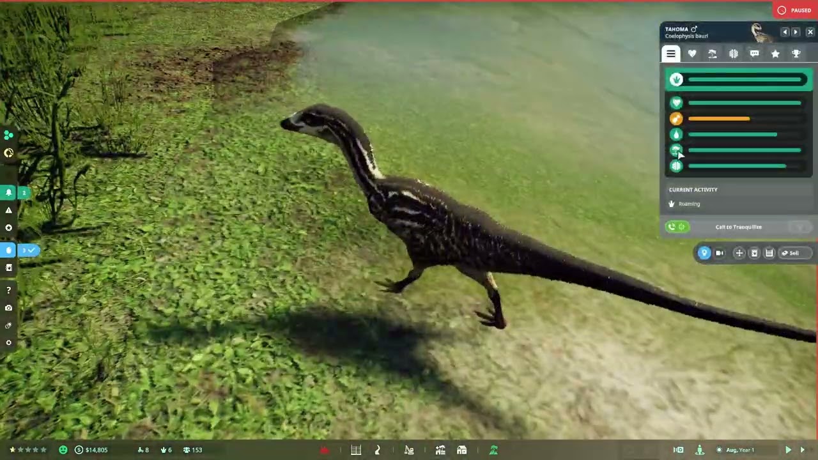Toggle the follow camera icon
This screenshot has width=818, height=460.
tap(720, 253)
